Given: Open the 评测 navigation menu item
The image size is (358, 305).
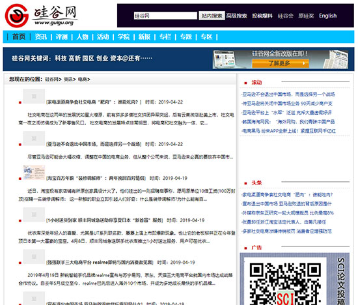Looking at the screenshot, I should [x=62, y=36].
